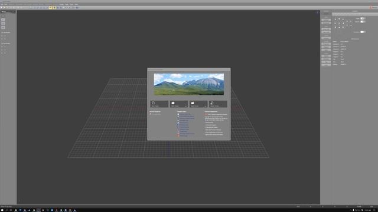Viewport: 378px width, 212px height.
Task: Open the Windows Start menu
Action: [2, 210]
